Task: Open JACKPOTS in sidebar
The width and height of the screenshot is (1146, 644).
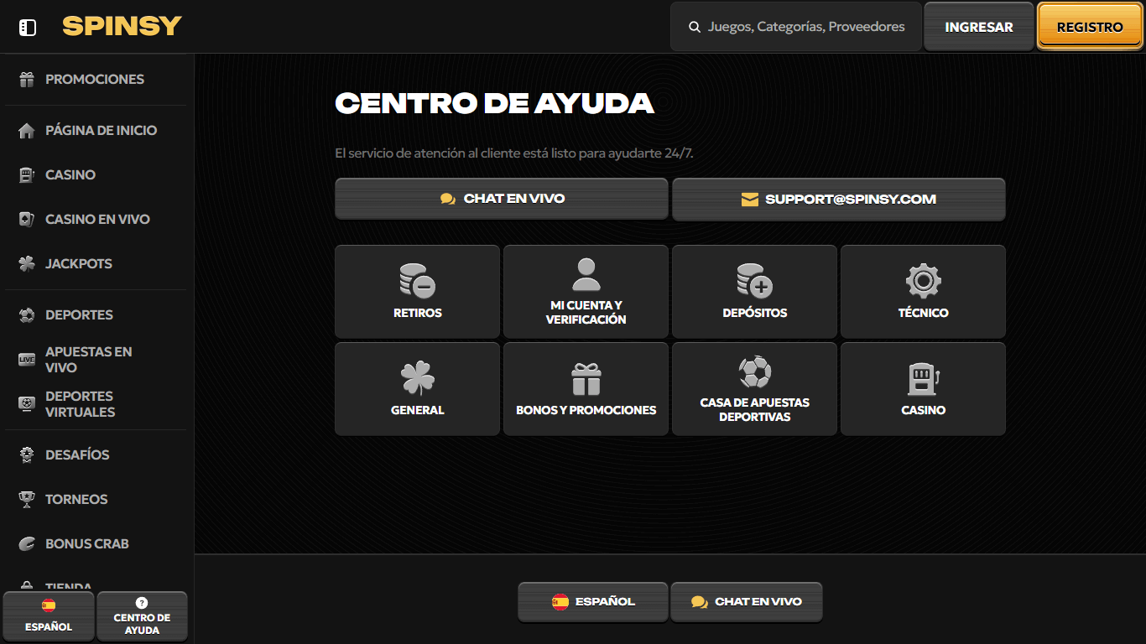Action: tap(79, 263)
